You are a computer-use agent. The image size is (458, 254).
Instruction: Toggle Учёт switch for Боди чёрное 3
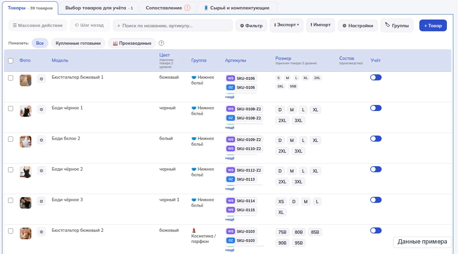[x=376, y=200]
